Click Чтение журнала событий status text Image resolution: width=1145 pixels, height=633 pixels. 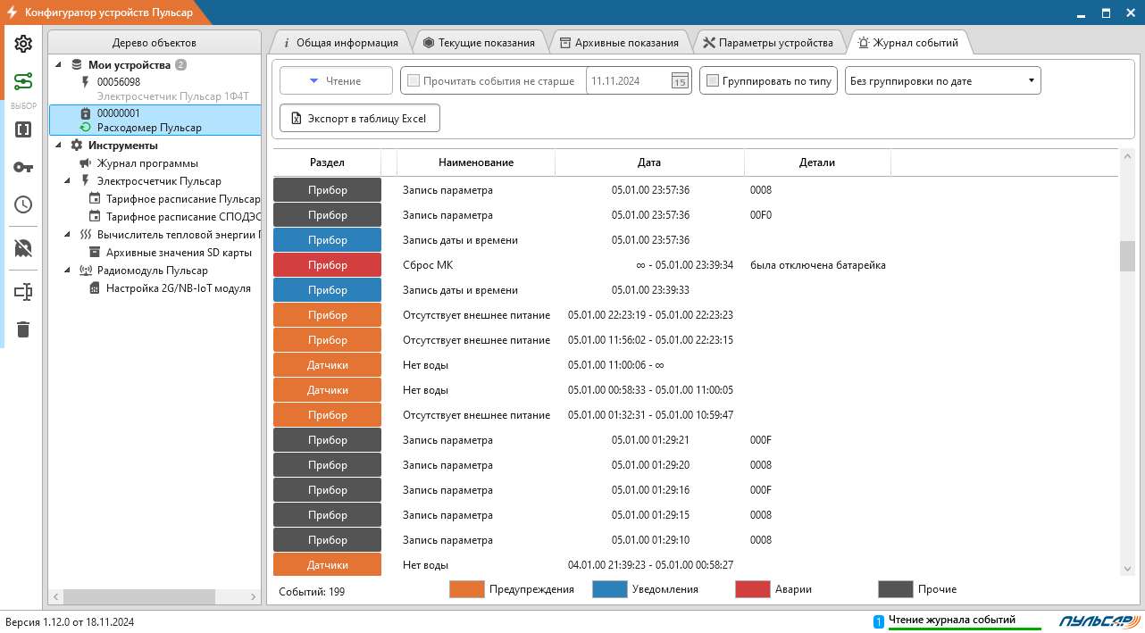[x=952, y=620]
